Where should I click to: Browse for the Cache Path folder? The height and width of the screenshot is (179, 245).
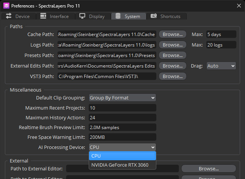click(172, 35)
